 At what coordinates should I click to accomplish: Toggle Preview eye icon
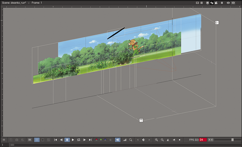[228, 3]
